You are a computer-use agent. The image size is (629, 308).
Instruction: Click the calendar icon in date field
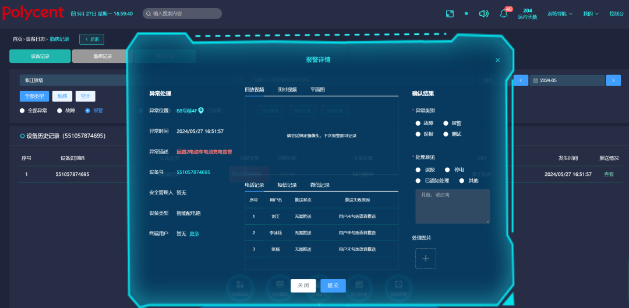535,80
